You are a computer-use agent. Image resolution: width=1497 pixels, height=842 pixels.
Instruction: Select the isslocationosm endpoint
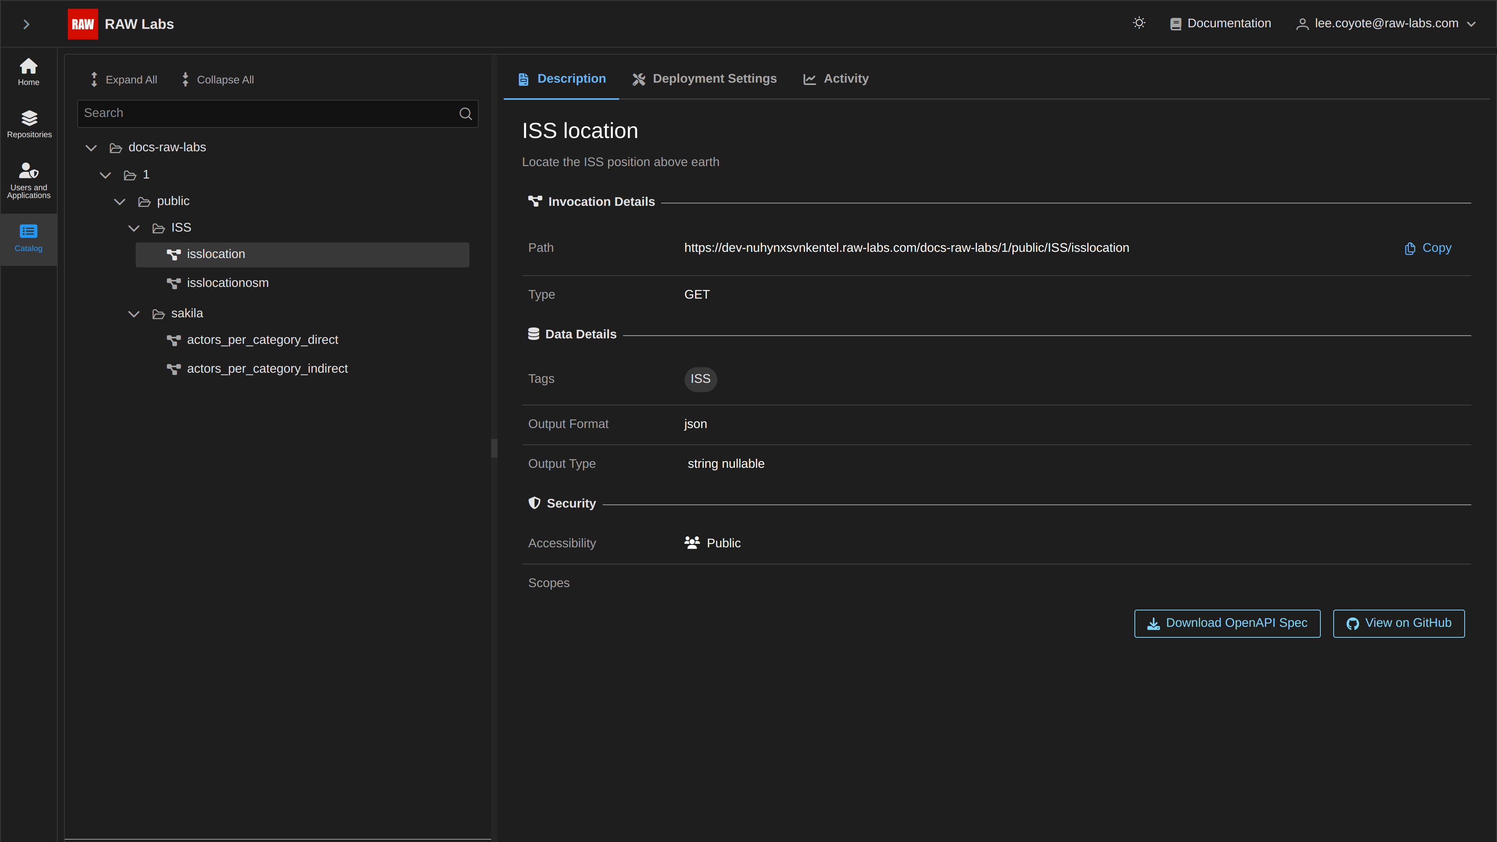coord(228,283)
